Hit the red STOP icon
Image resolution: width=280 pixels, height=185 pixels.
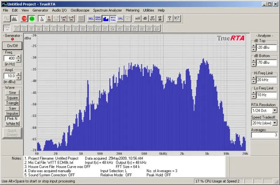point(24,19)
